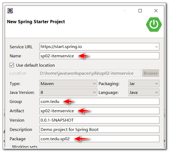
Task: Maximize the New Spring Starter Project dialog
Action: [140, 11]
